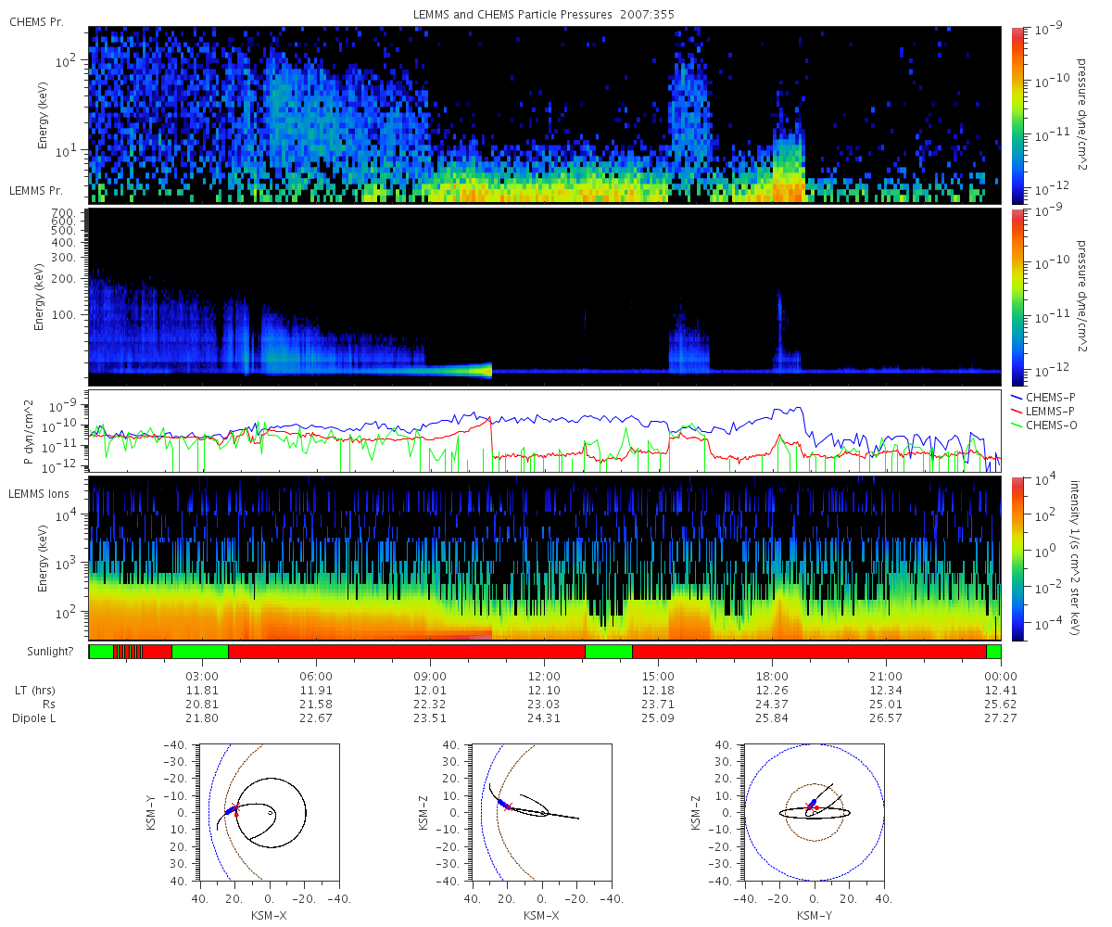Image resolution: width=1112 pixels, height=927 pixels.
Task: Click the 12:00 time axis label
Action: [x=544, y=676]
